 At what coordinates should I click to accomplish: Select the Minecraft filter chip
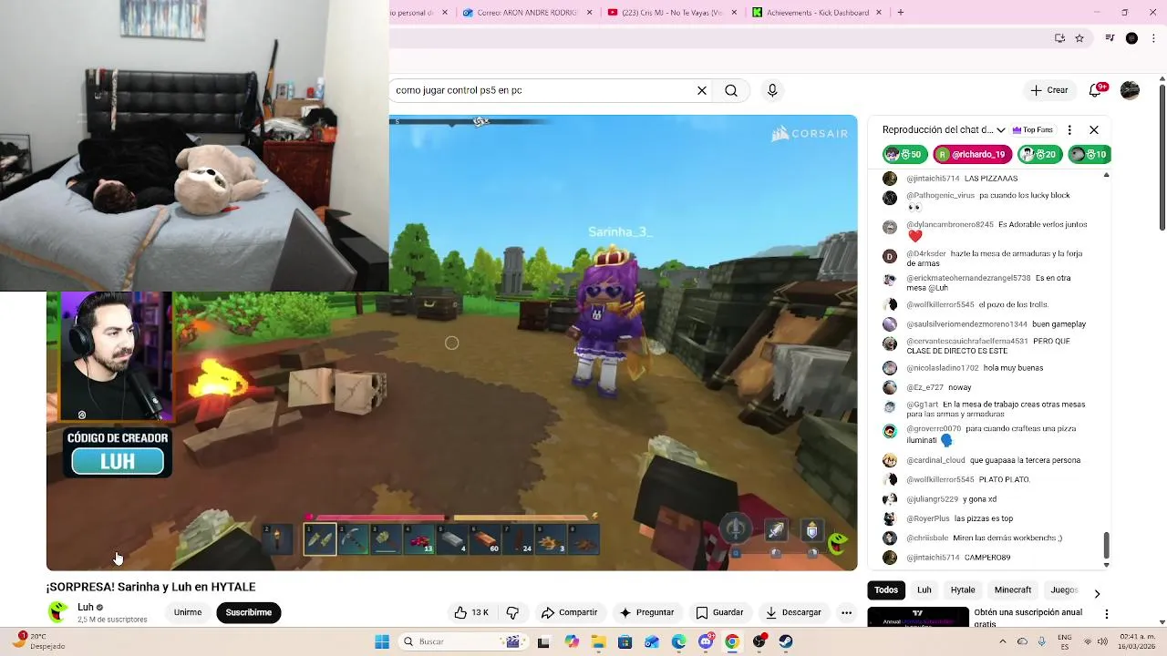point(1013,590)
